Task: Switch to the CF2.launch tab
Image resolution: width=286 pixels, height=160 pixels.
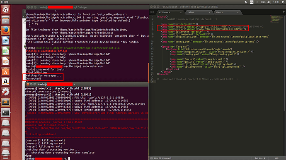Action: (164, 12)
